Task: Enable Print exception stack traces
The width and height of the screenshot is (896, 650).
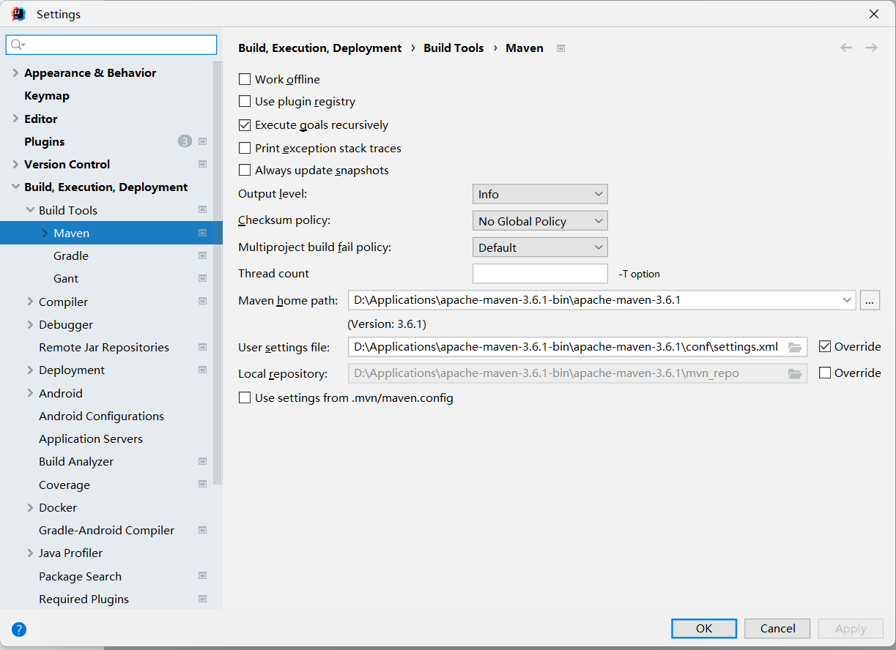Action: tap(245, 148)
